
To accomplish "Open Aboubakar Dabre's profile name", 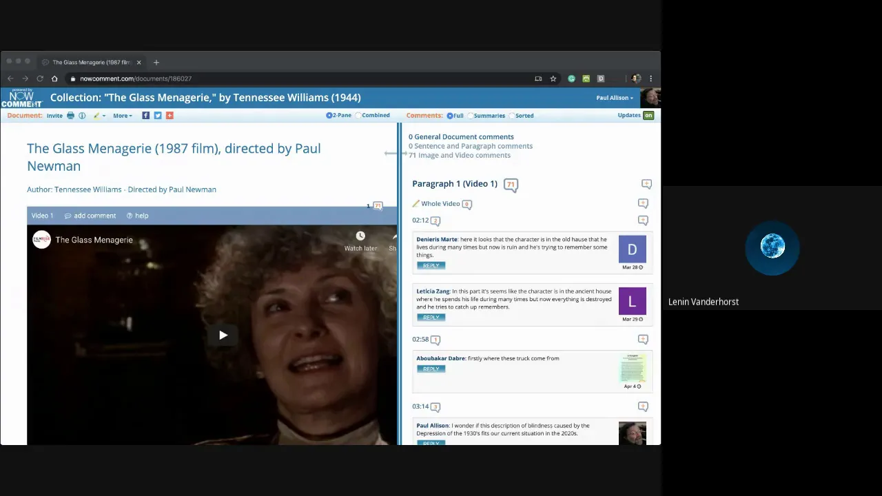I will pyautogui.click(x=440, y=358).
